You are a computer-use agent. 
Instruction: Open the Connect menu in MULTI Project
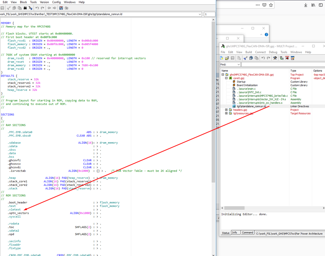click(x=260, y=52)
